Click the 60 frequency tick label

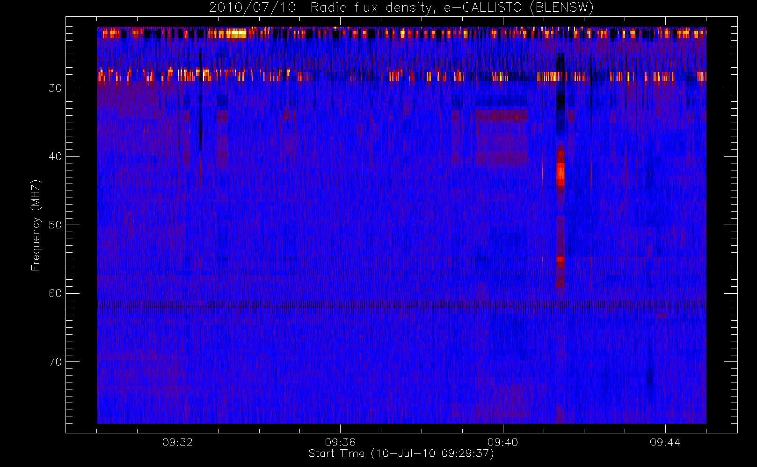[x=55, y=293]
